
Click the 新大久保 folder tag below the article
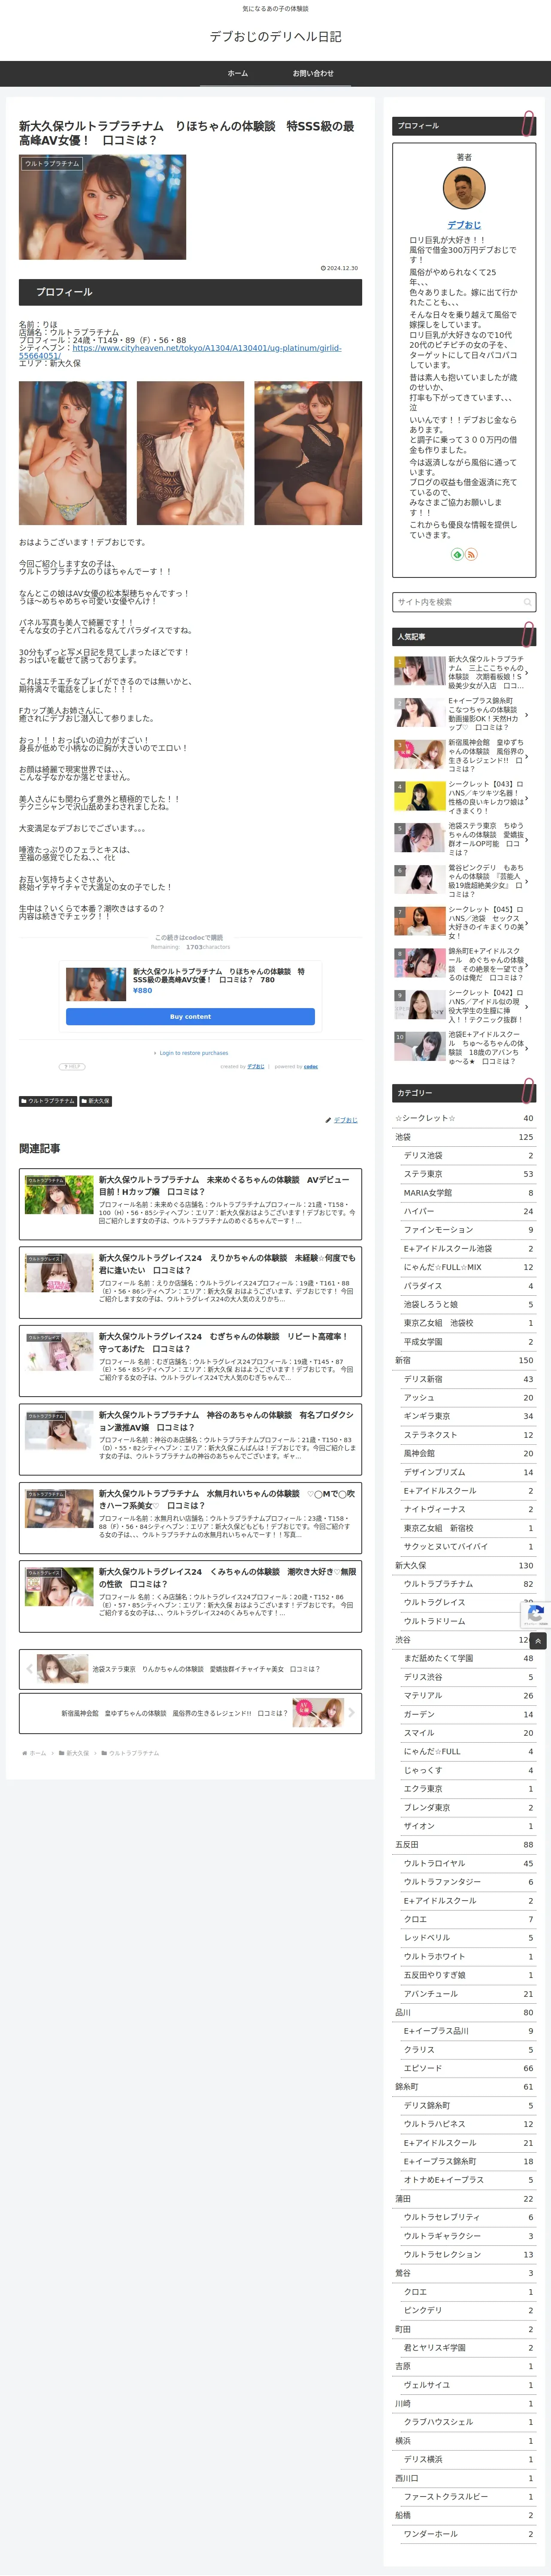(96, 1101)
